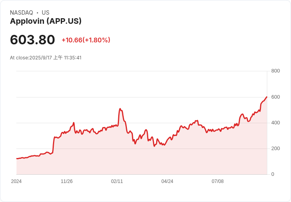Select the latest end point of the price line
The height and width of the screenshot is (202, 291).
point(267,97)
